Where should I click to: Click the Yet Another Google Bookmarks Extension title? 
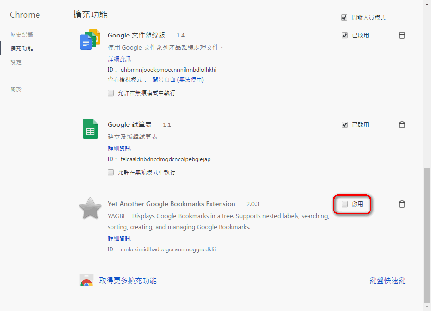click(171, 204)
